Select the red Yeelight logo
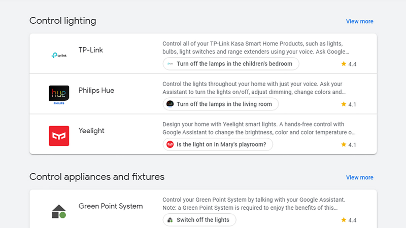This screenshot has height=228, width=406. 59,136
